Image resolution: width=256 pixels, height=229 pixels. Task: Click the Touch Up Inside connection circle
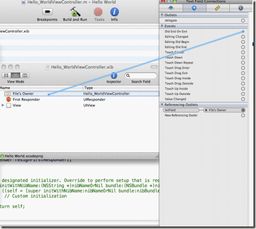tap(243, 89)
